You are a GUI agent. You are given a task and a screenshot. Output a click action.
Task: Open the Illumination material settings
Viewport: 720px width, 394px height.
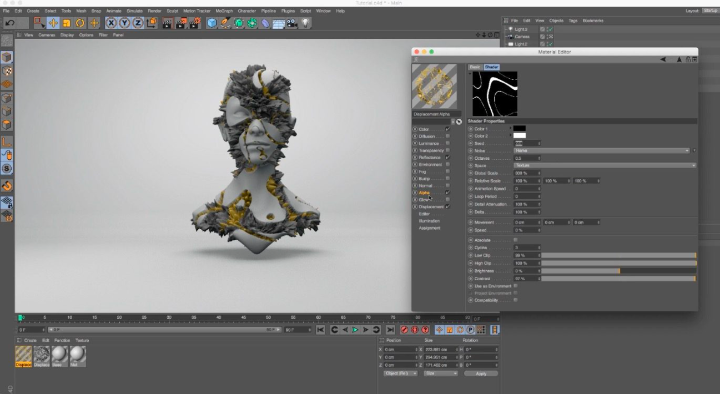tap(429, 221)
